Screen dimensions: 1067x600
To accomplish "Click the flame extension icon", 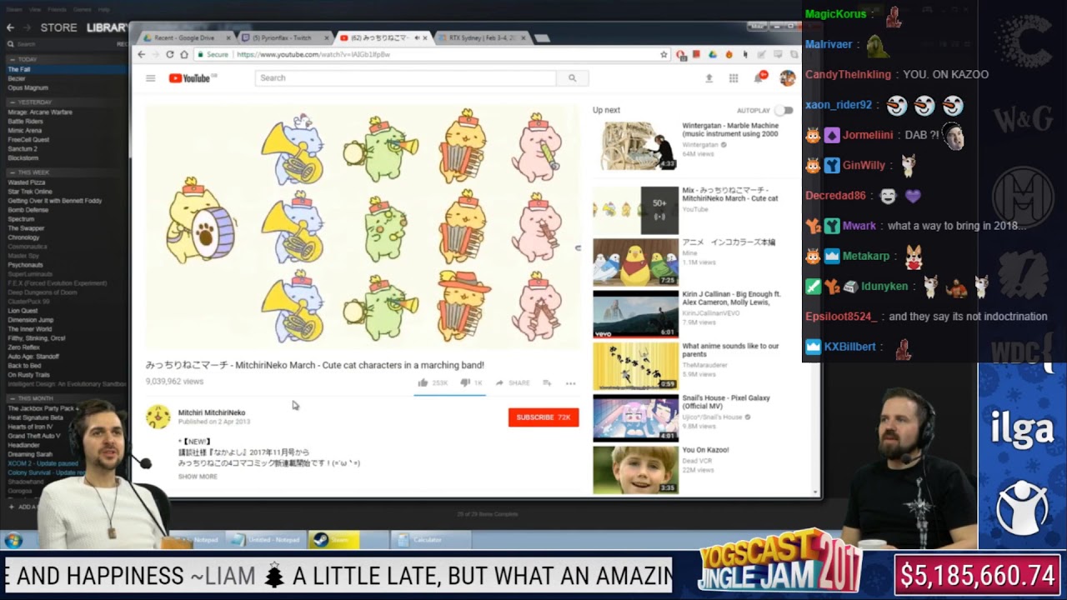I will (729, 54).
